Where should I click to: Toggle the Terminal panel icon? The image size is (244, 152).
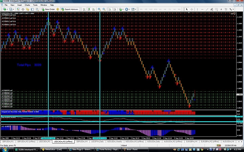point(32,9)
